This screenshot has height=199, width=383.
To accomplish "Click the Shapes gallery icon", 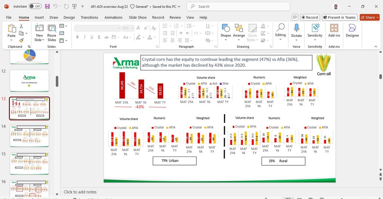I will (x=226, y=28).
